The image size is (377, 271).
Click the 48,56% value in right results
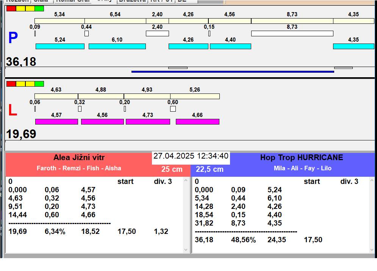click(244, 240)
